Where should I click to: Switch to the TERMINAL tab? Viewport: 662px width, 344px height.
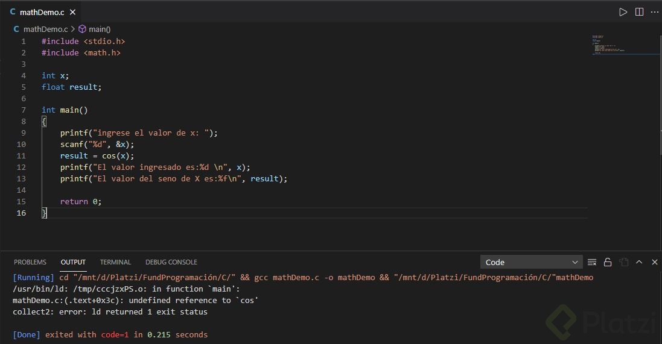[x=115, y=262]
